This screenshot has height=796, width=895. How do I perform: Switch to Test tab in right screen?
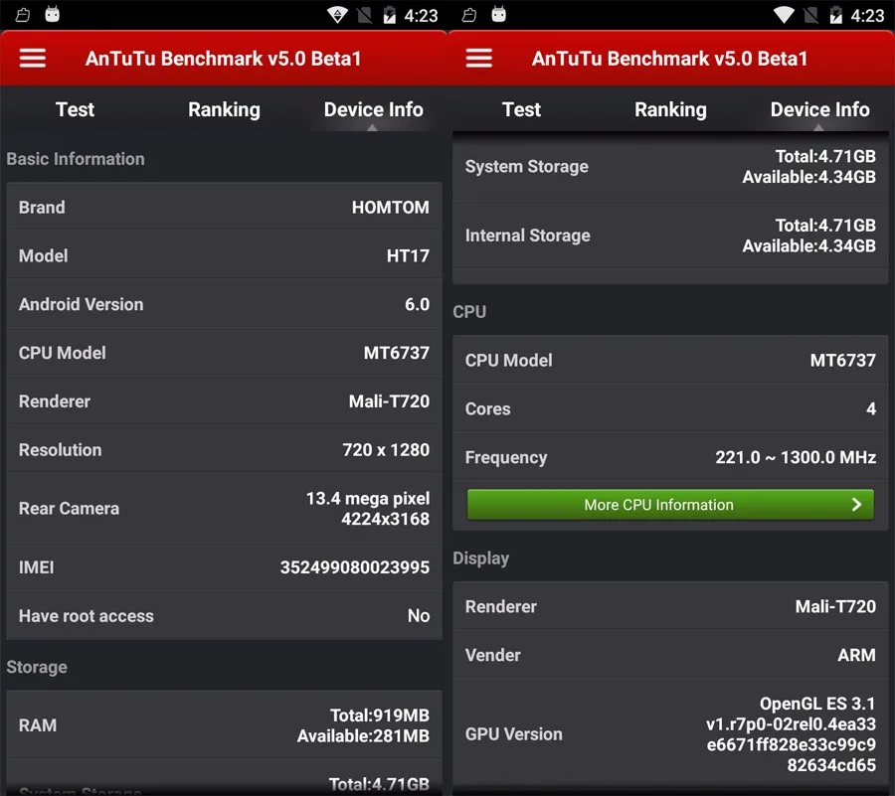[x=521, y=109]
